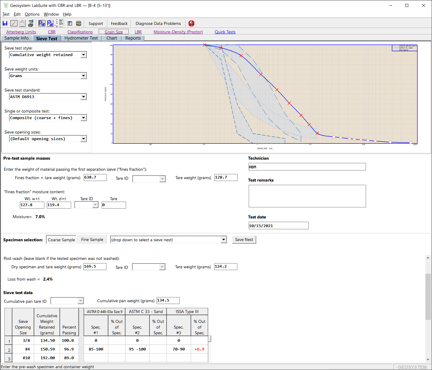Click the red crossed-out save icon
The height and width of the screenshot is (370, 432).
pyautogui.click(x=191, y=23)
